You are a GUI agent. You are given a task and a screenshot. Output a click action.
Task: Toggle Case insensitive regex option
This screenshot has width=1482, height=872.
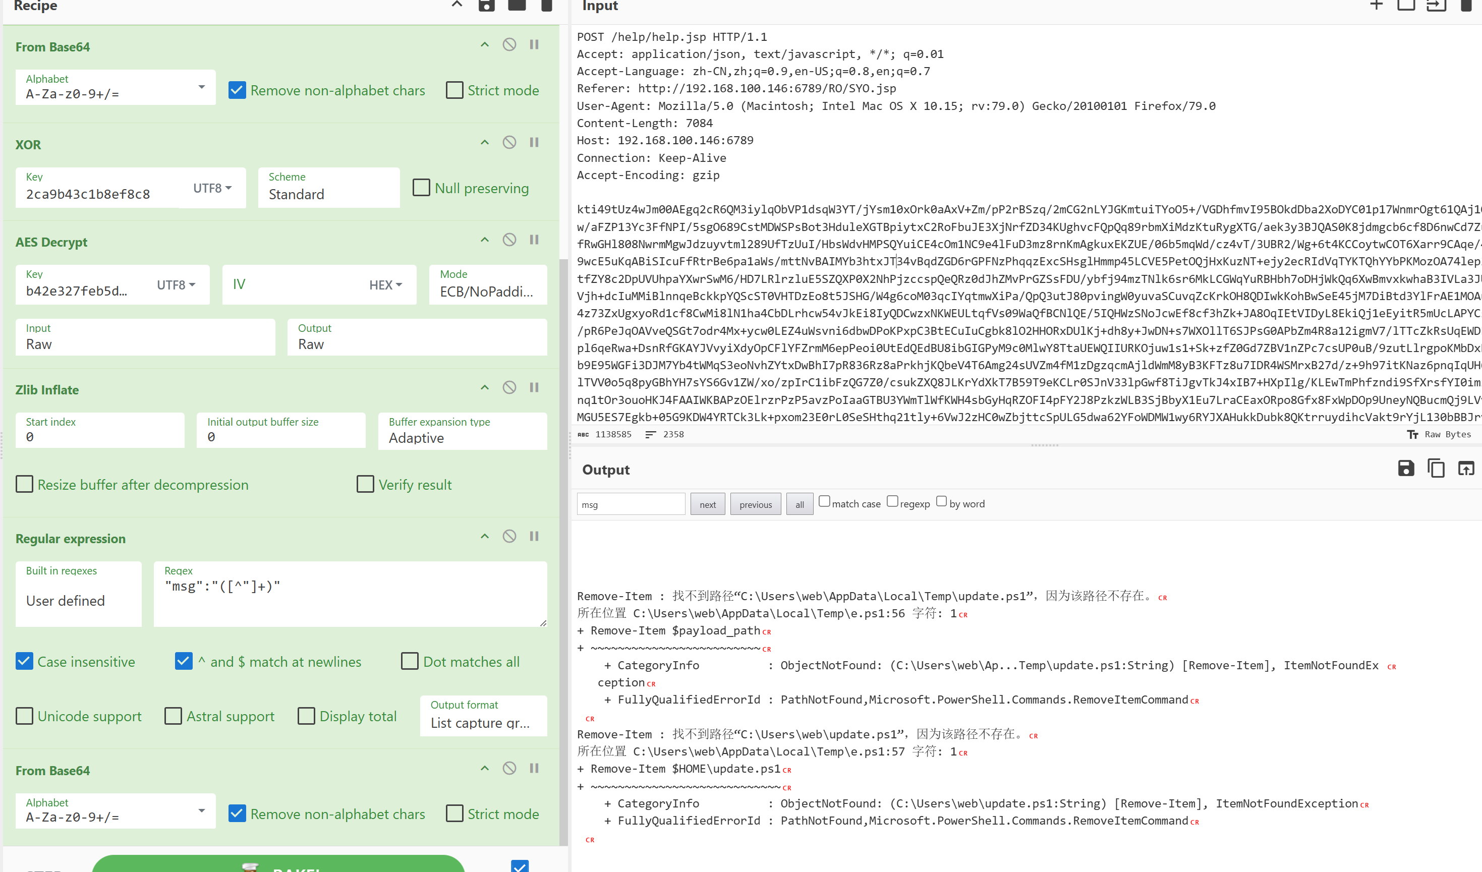(x=25, y=662)
